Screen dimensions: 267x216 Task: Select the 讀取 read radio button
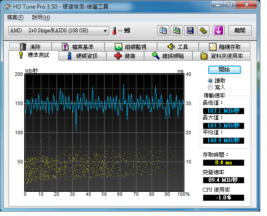210,80
